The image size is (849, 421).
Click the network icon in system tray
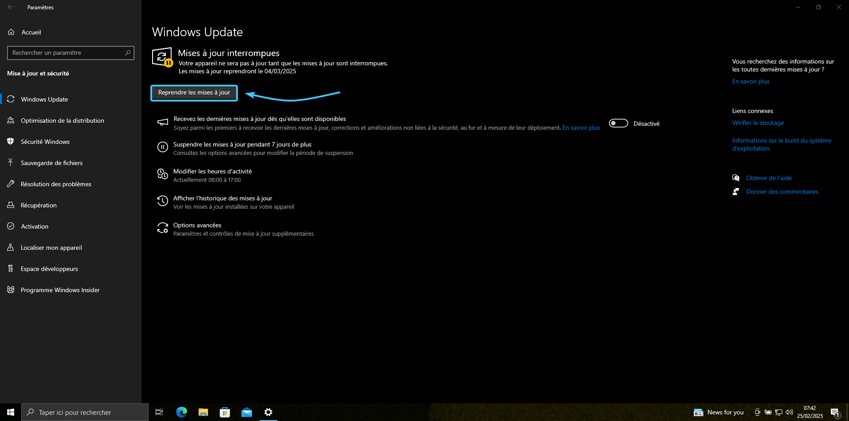[x=779, y=412]
